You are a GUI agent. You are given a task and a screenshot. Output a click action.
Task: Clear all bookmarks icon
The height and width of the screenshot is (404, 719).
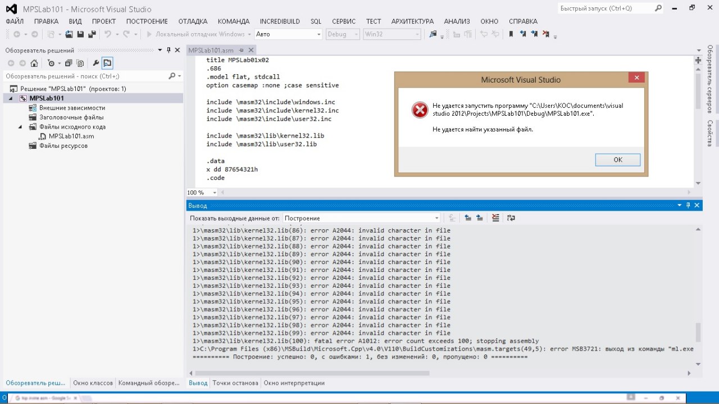coord(545,34)
